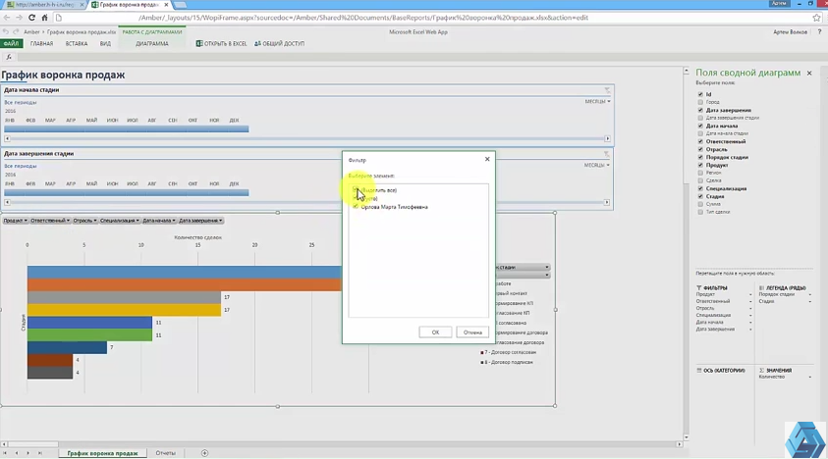Switch to the ГЛАВНАЯ ribbon tab
The height and width of the screenshot is (459, 828).
41,44
